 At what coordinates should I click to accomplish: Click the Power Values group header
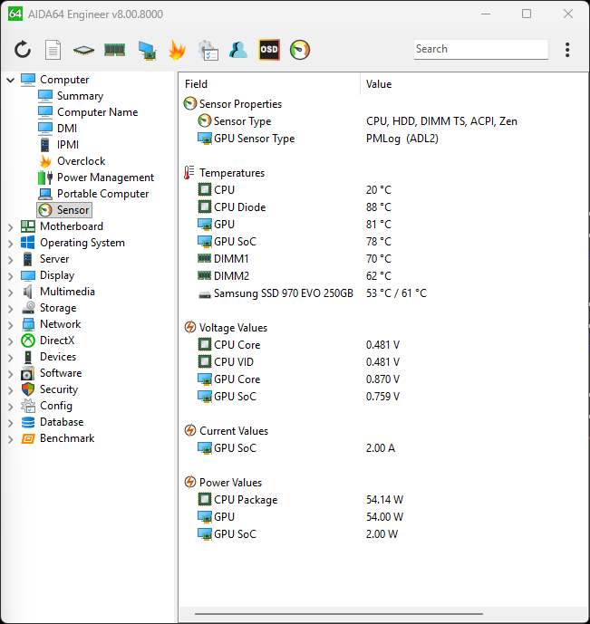point(223,483)
